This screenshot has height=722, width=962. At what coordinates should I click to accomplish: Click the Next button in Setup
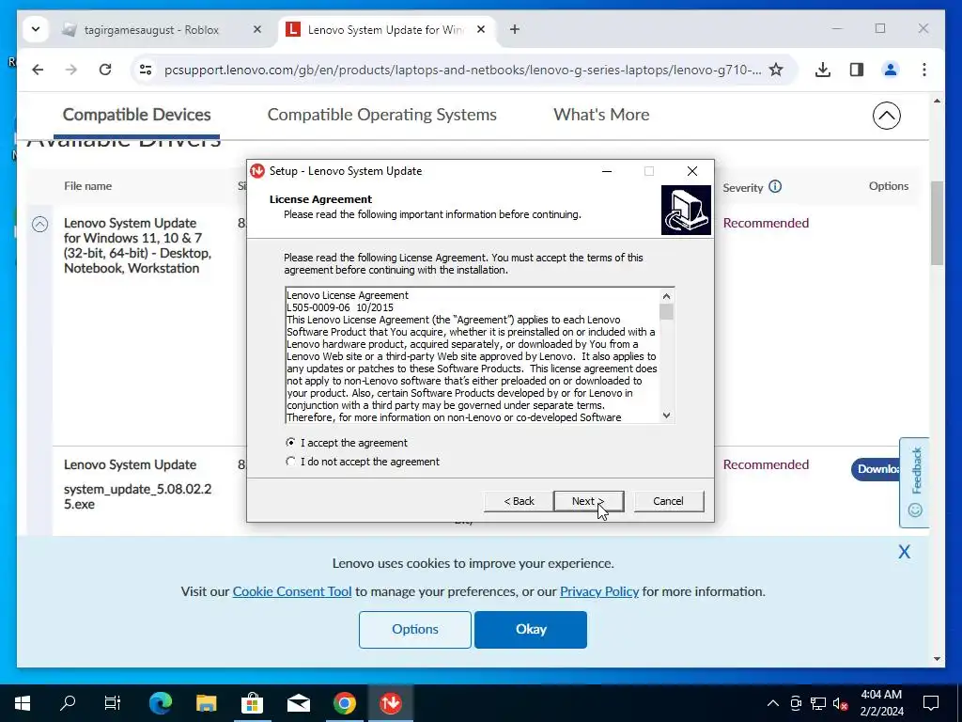588,501
